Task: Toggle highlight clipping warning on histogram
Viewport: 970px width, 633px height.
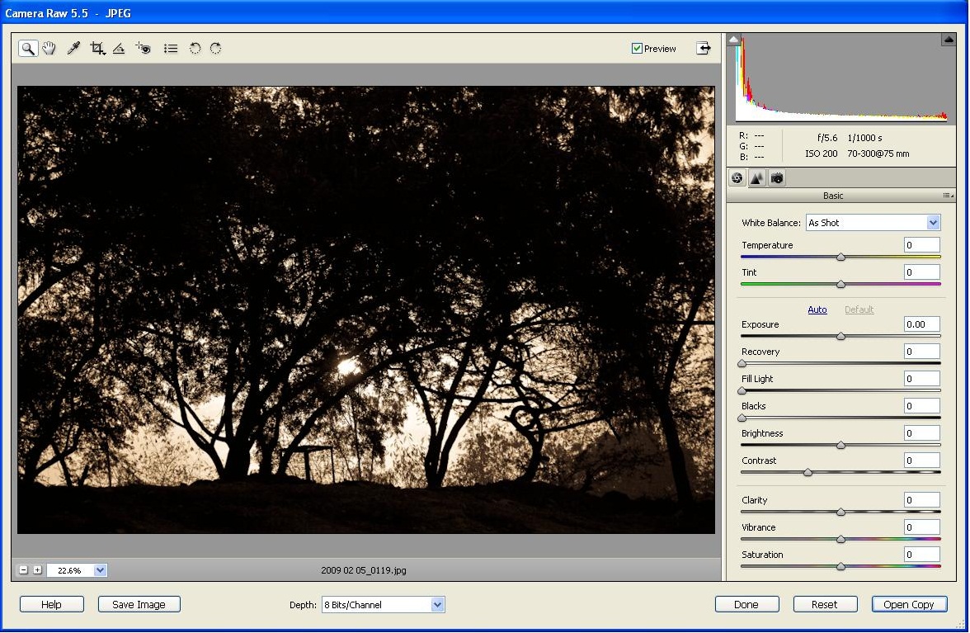Action: coord(949,40)
